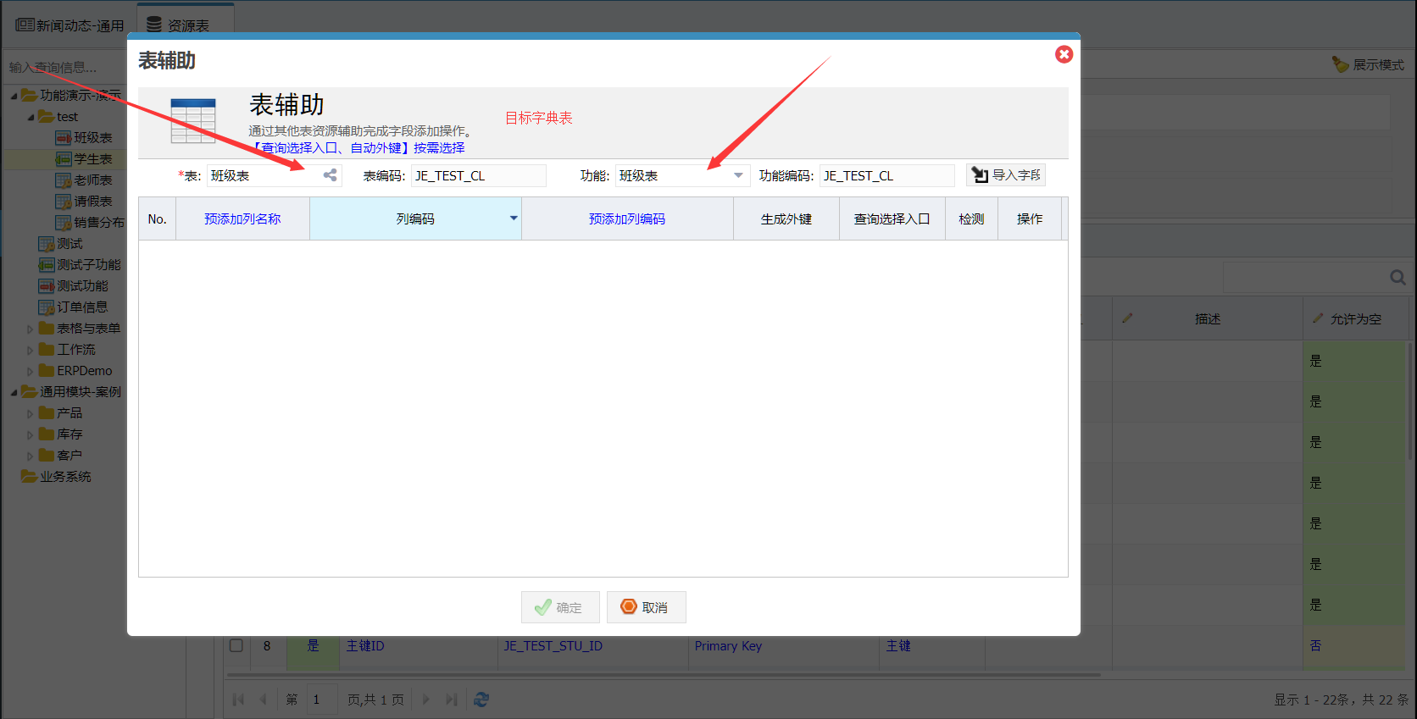Click the refresh icon in the pagination bar
1417x719 pixels.
481,700
